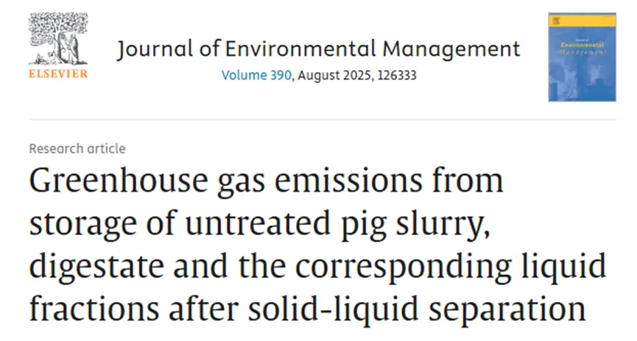Click the word Management in the journal name
Image resolution: width=637 pixels, height=341 pixels.
pos(451,49)
